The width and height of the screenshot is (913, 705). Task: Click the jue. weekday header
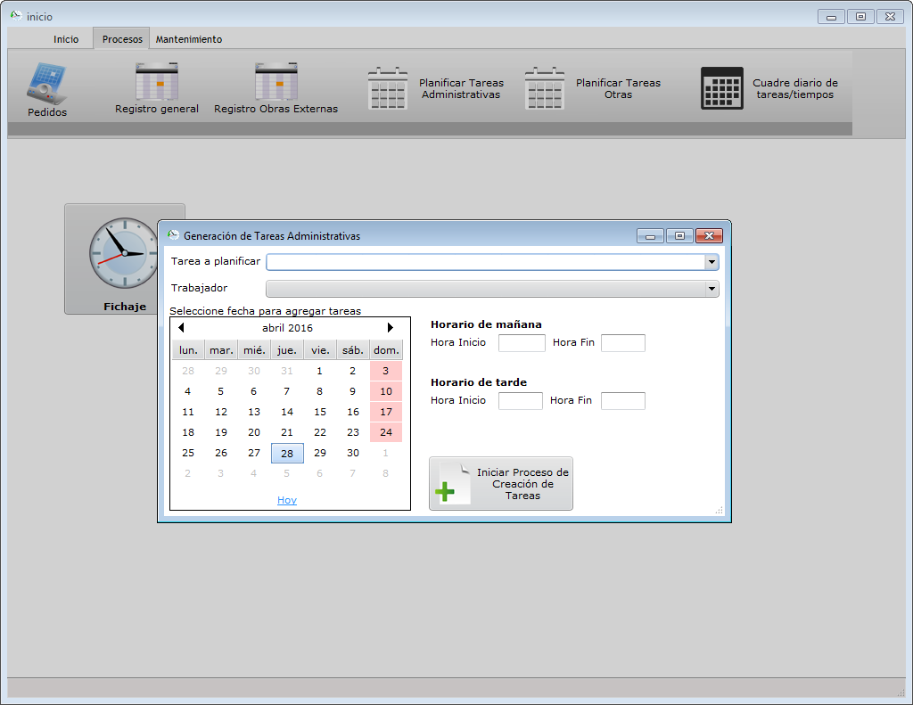[287, 350]
